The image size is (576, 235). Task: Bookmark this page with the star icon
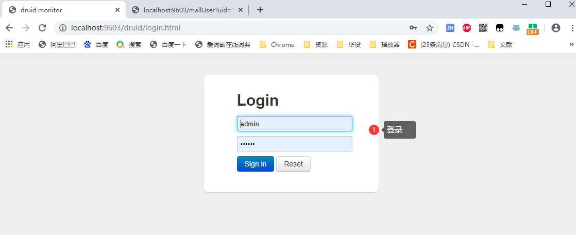click(429, 28)
